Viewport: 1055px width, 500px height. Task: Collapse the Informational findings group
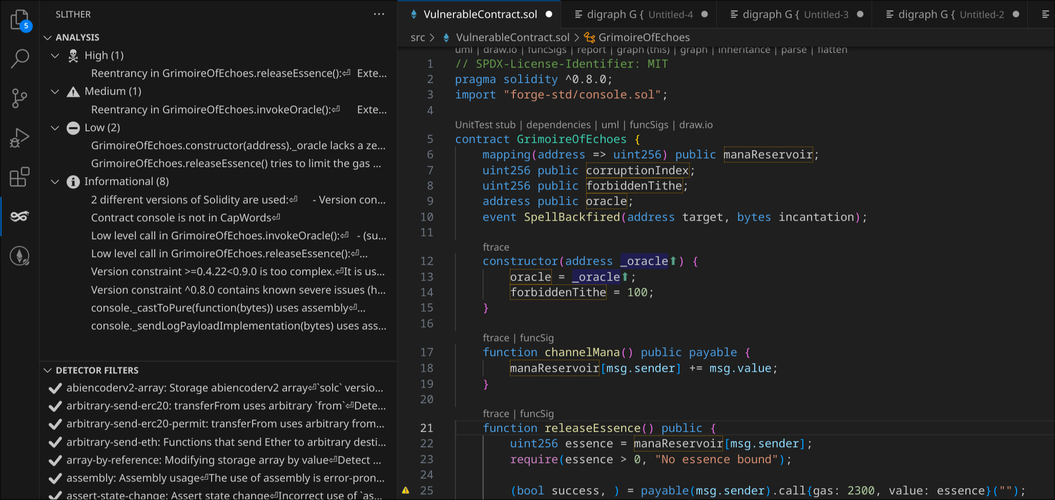[55, 182]
